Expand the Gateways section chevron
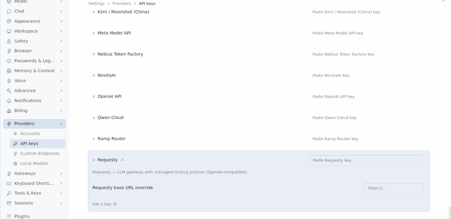This screenshot has width=451, height=219. coord(61,174)
